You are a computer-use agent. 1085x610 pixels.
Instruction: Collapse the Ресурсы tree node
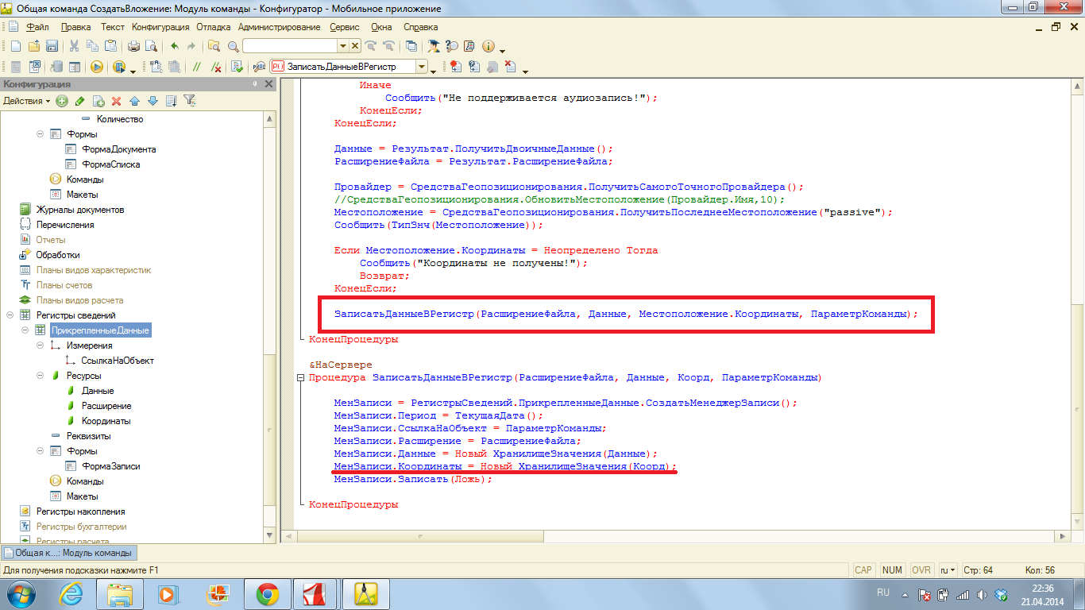coord(40,376)
